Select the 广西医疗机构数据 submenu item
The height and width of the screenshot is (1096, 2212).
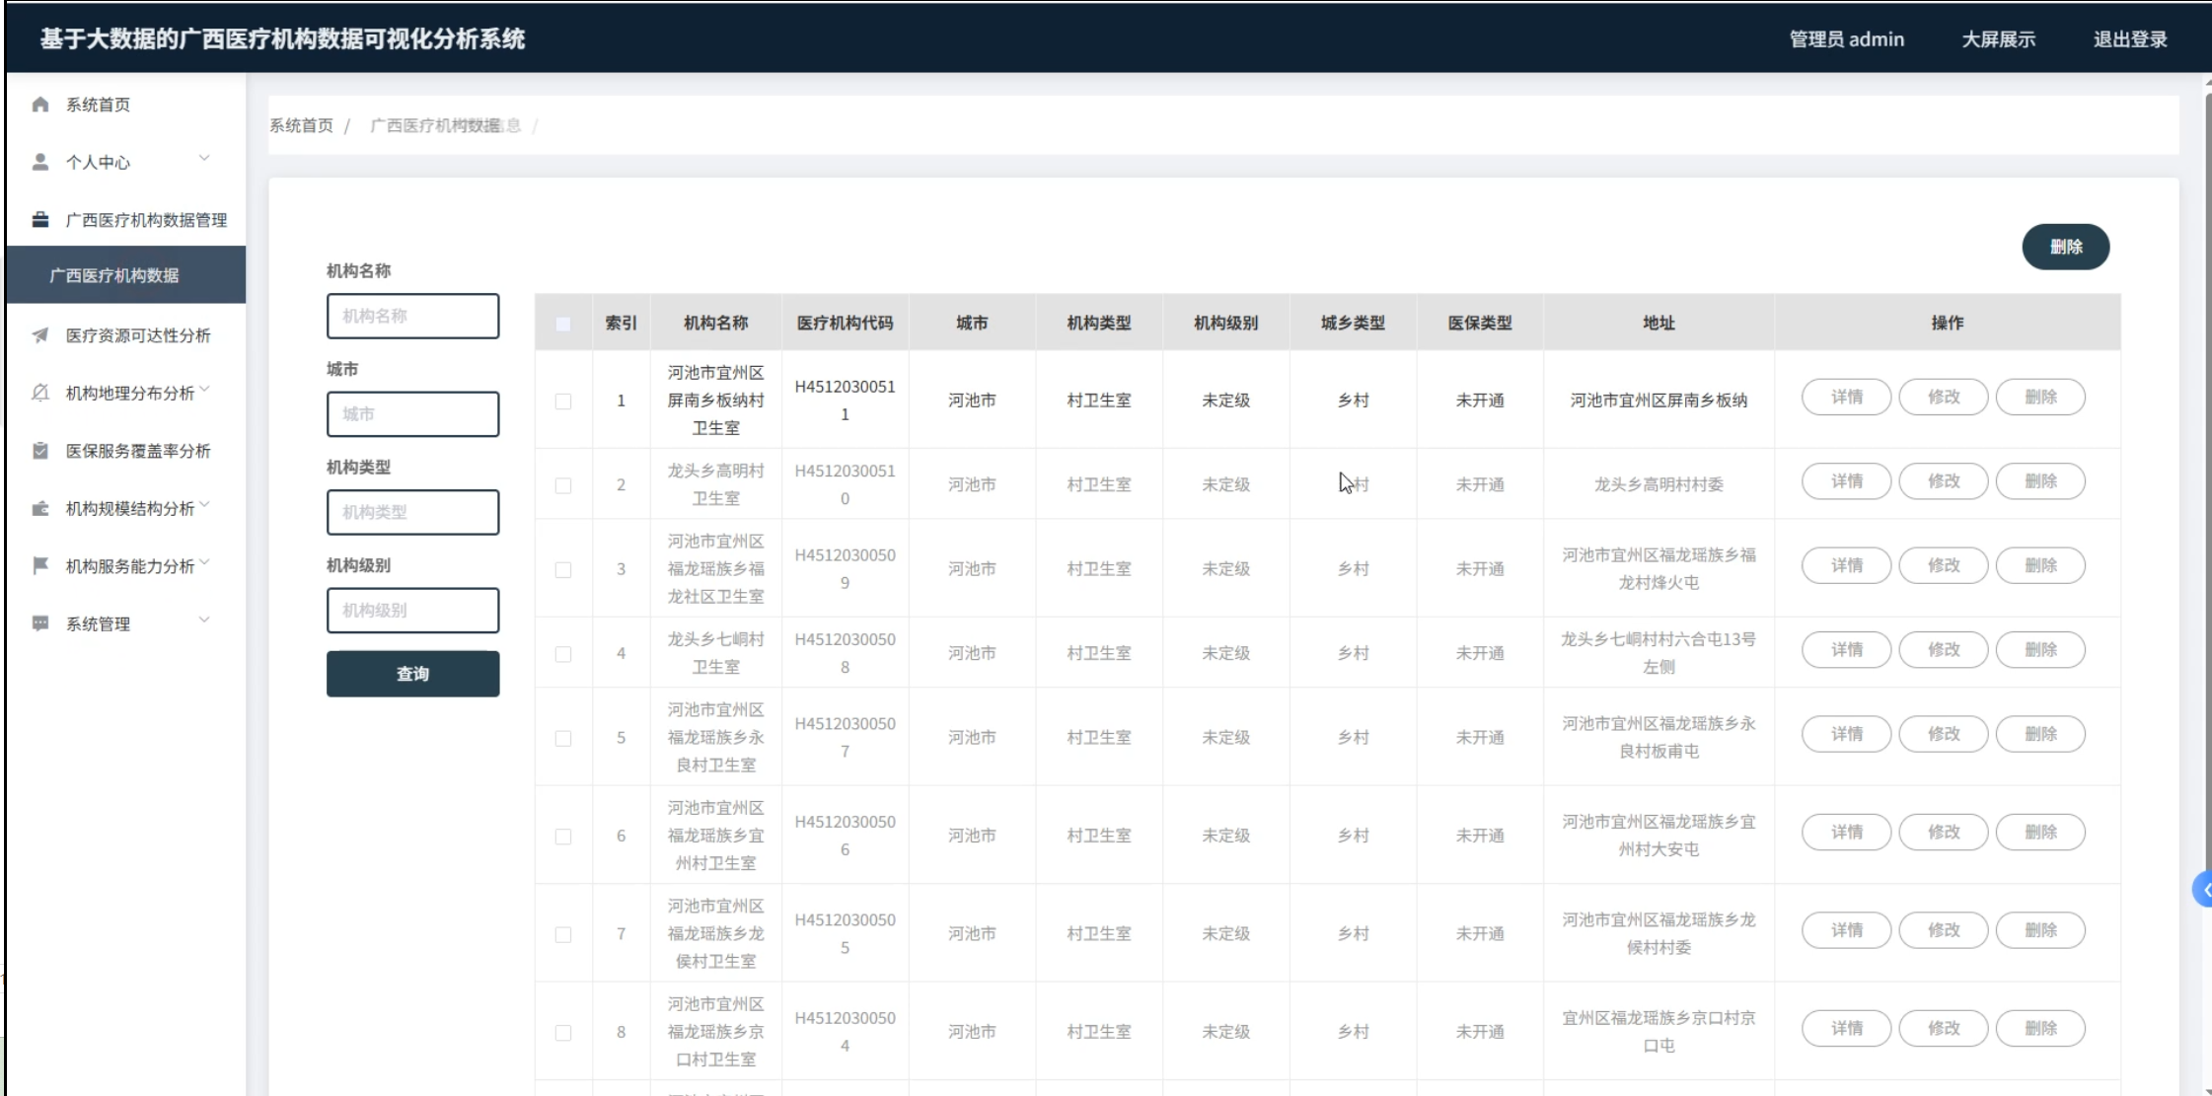(125, 275)
